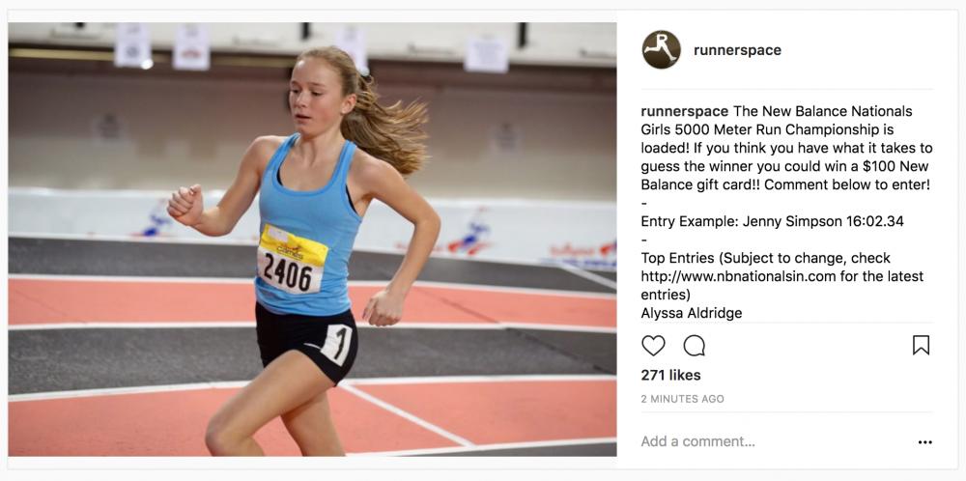
Task: Like the post with the heart icon
Action: tap(653, 346)
